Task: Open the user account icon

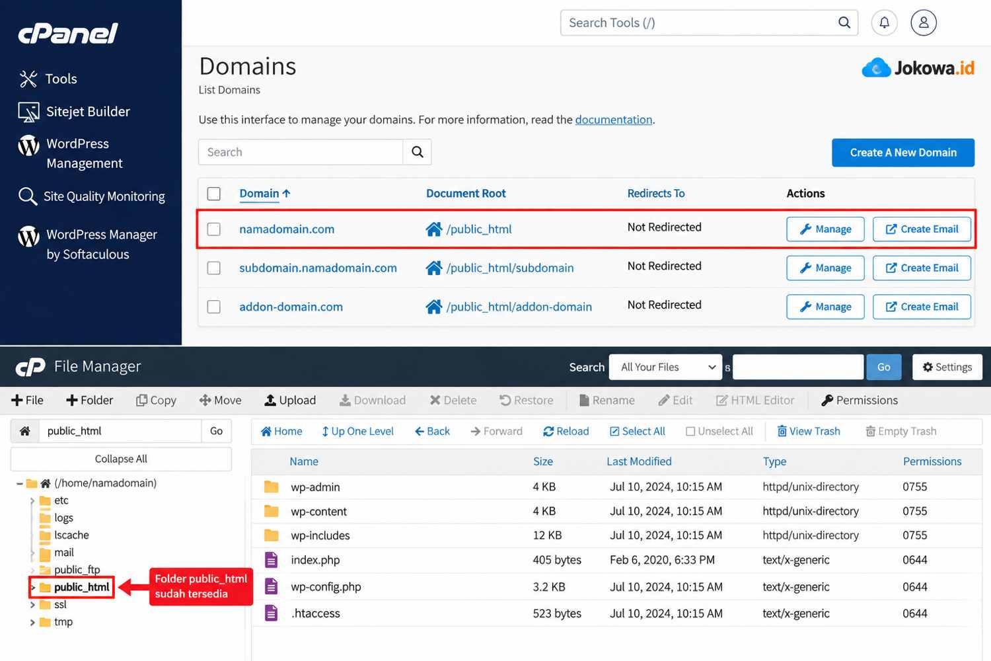Action: pos(924,23)
